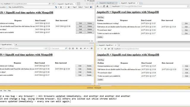
Task: Open the Safety dropdown in Internet Explorer
Action: tap(80, 7)
